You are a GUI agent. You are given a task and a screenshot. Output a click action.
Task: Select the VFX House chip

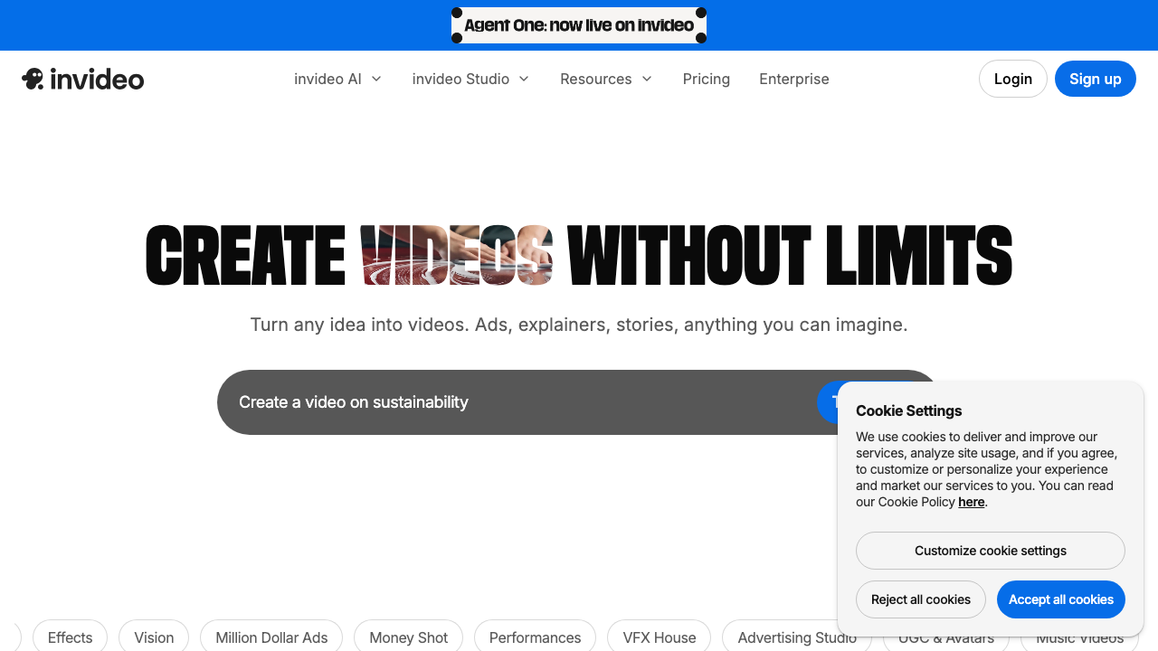660,637
